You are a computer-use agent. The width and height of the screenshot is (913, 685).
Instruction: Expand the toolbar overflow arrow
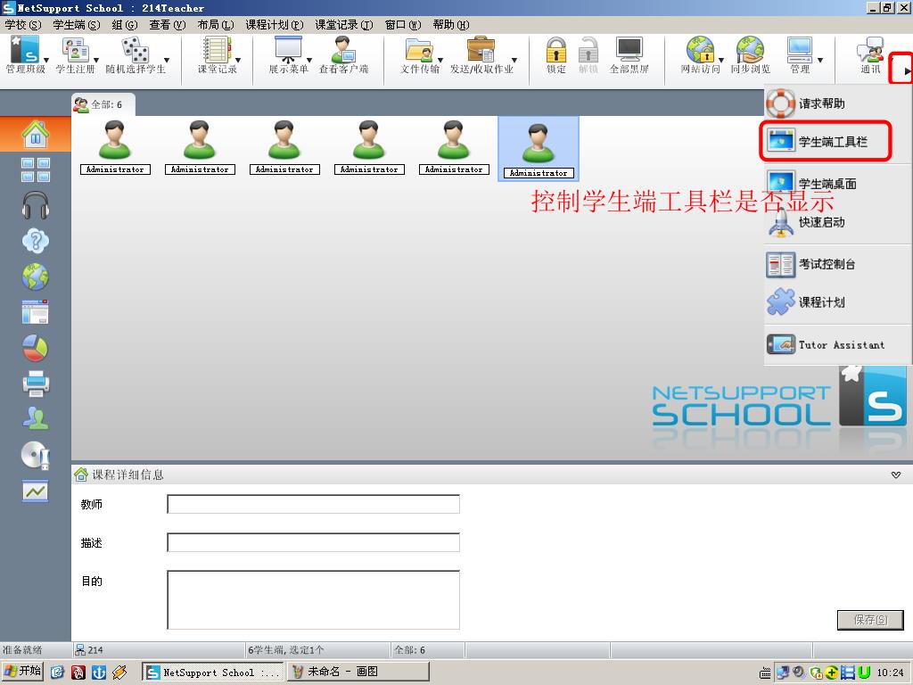click(x=907, y=70)
